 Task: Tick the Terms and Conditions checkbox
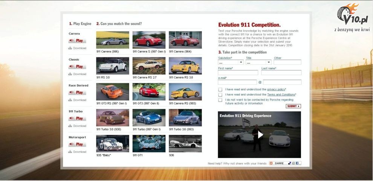(220, 94)
